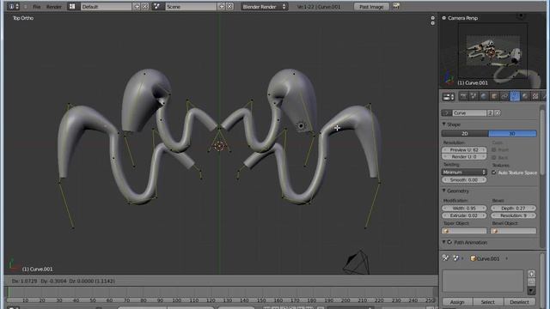Open the Constraints properties tab icon
Image resolution: width=550 pixels, height=309 pixels.
(504, 96)
